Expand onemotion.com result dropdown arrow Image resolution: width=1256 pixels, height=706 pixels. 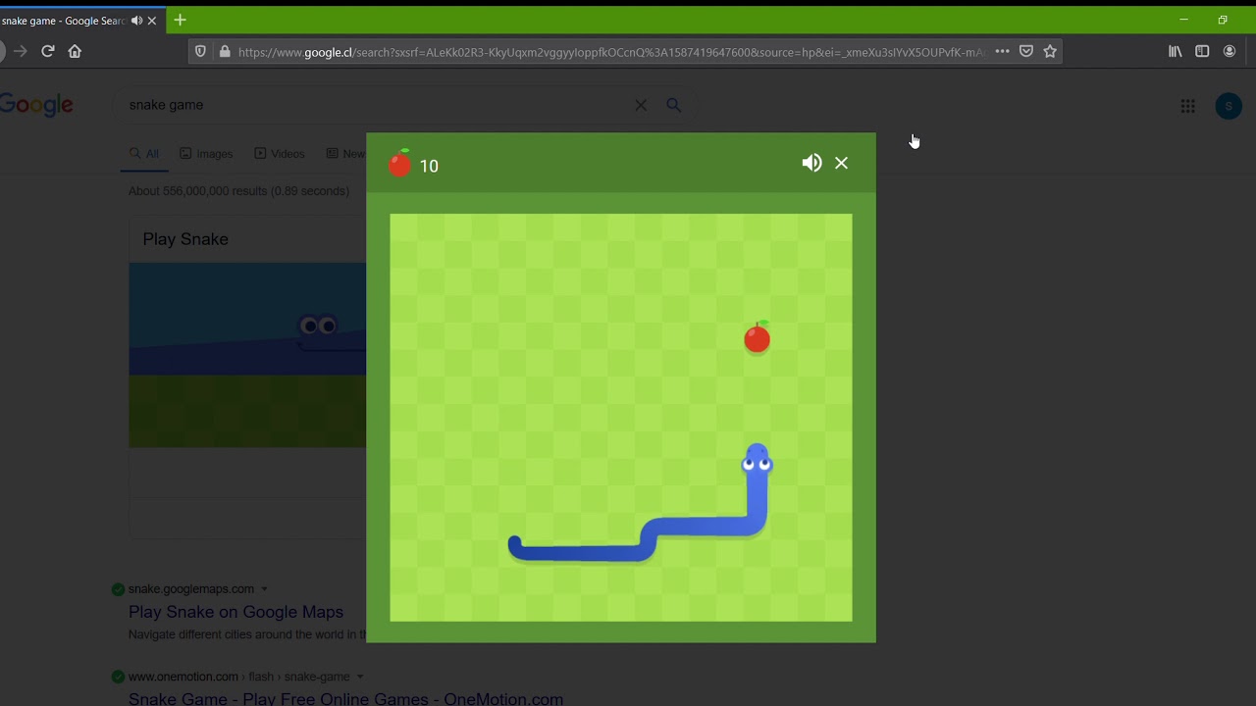(x=360, y=677)
